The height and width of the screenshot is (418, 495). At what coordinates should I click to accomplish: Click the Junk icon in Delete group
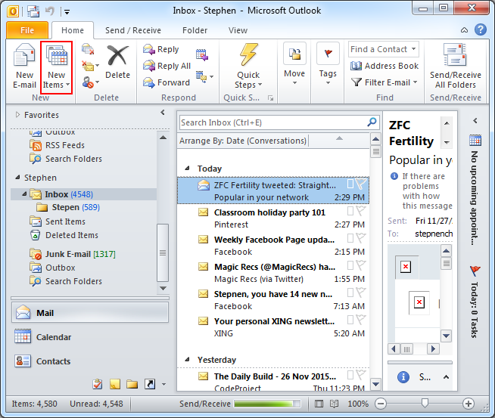pyautogui.click(x=88, y=82)
